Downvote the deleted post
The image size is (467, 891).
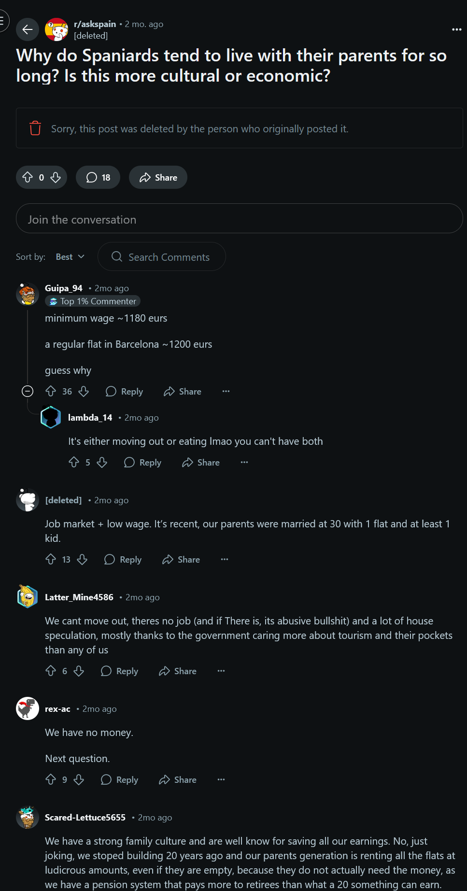(x=56, y=177)
